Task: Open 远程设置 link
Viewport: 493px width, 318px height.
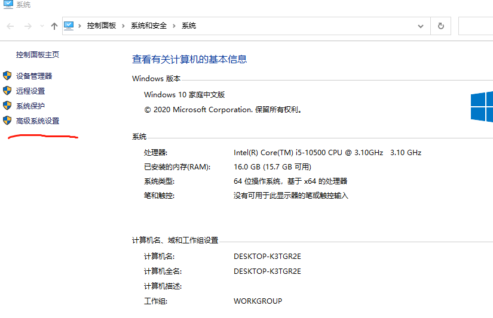Action: pos(30,91)
